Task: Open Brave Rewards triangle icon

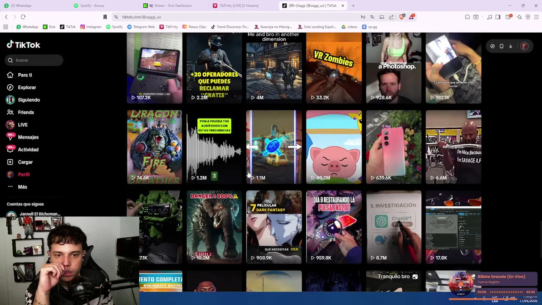Action: point(411,17)
